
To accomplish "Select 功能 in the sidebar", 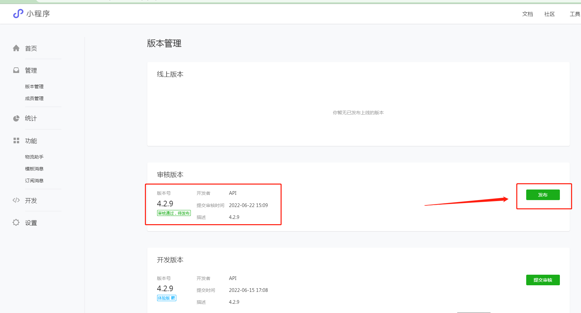I will coord(31,141).
